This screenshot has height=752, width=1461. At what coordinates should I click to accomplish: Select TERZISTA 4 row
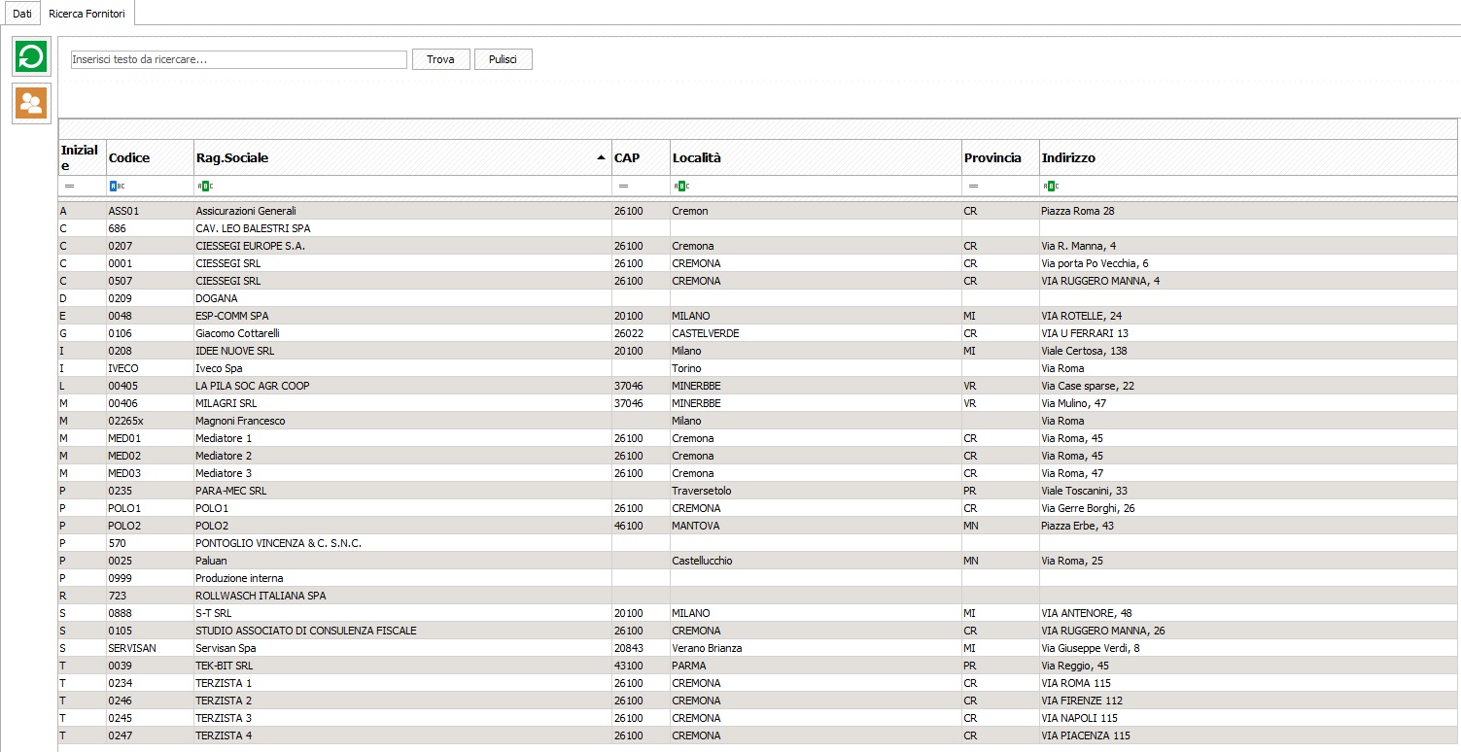point(758,735)
